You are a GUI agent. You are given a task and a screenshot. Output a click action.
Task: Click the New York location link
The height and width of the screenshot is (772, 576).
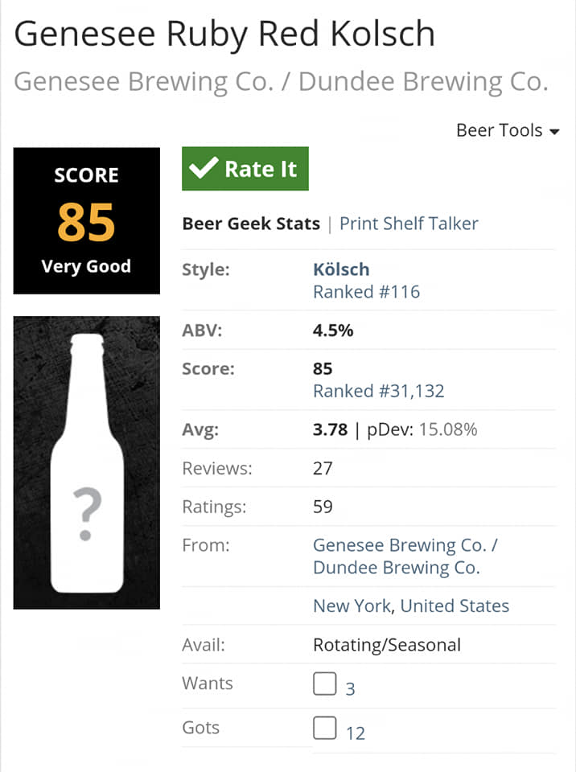352,606
